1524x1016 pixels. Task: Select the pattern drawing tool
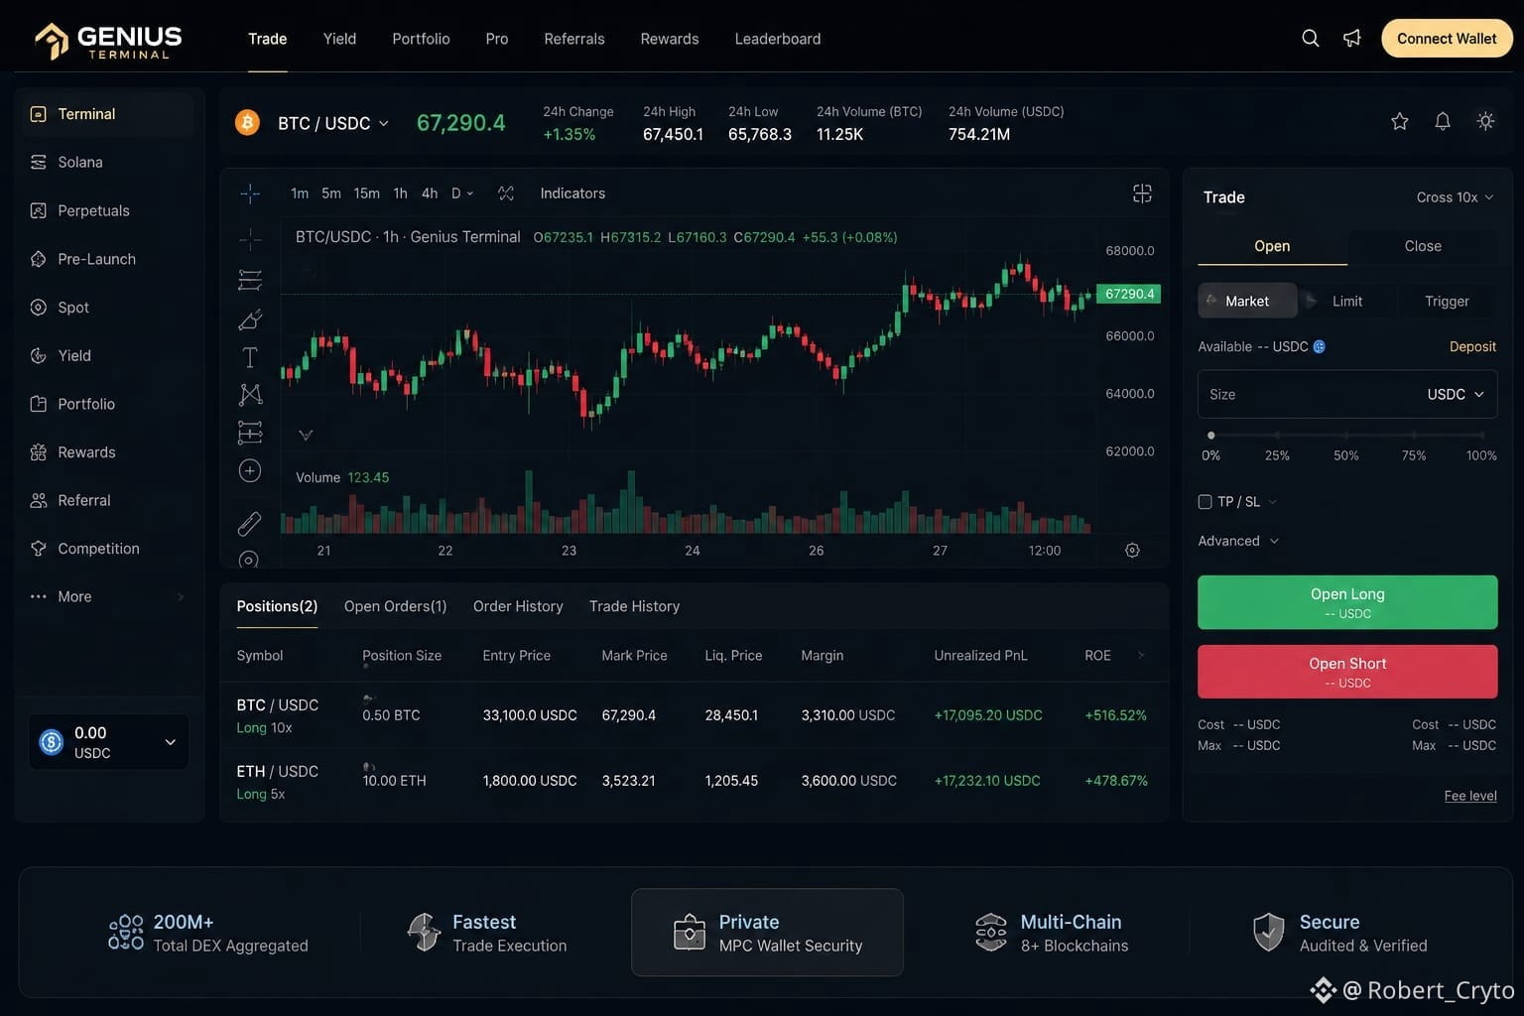[x=250, y=395]
